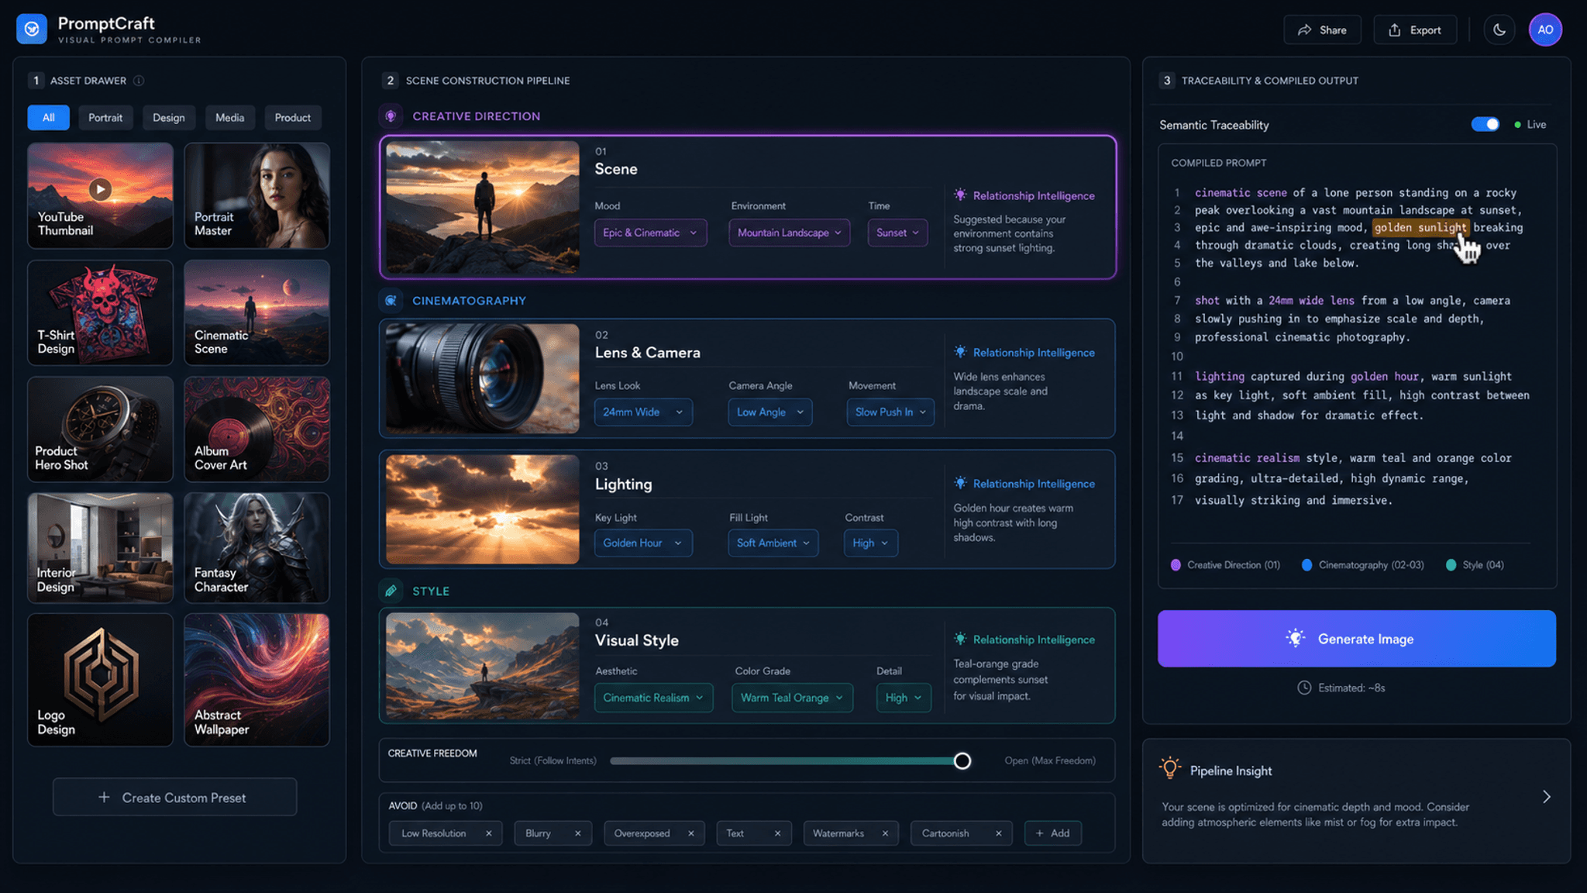This screenshot has height=893, width=1587.
Task: Click the Cinematography section icon
Action: [x=391, y=301]
